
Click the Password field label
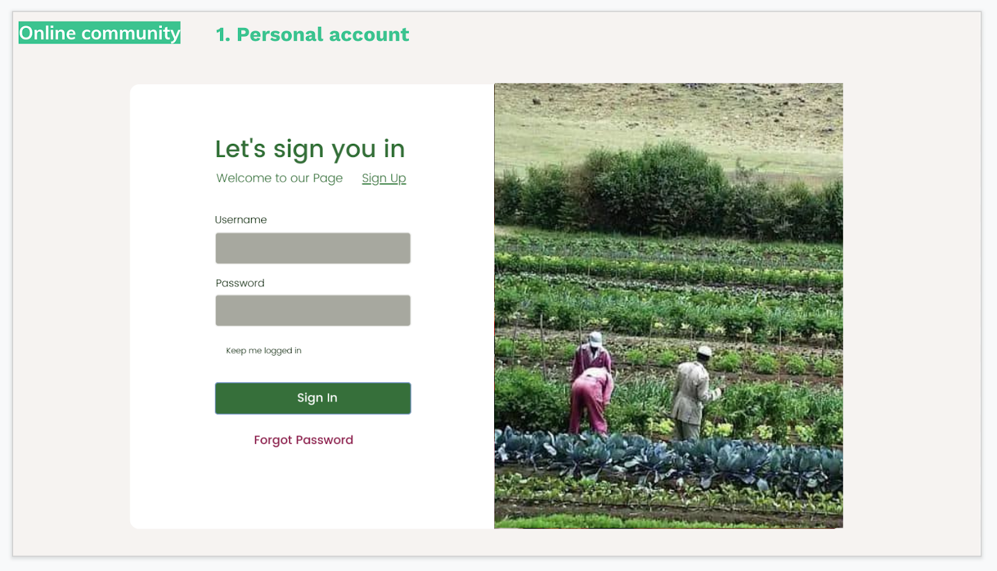[x=240, y=283]
